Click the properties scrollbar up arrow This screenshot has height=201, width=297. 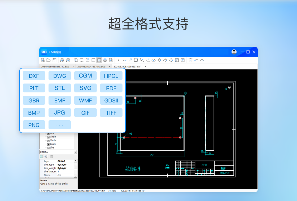[76, 161]
